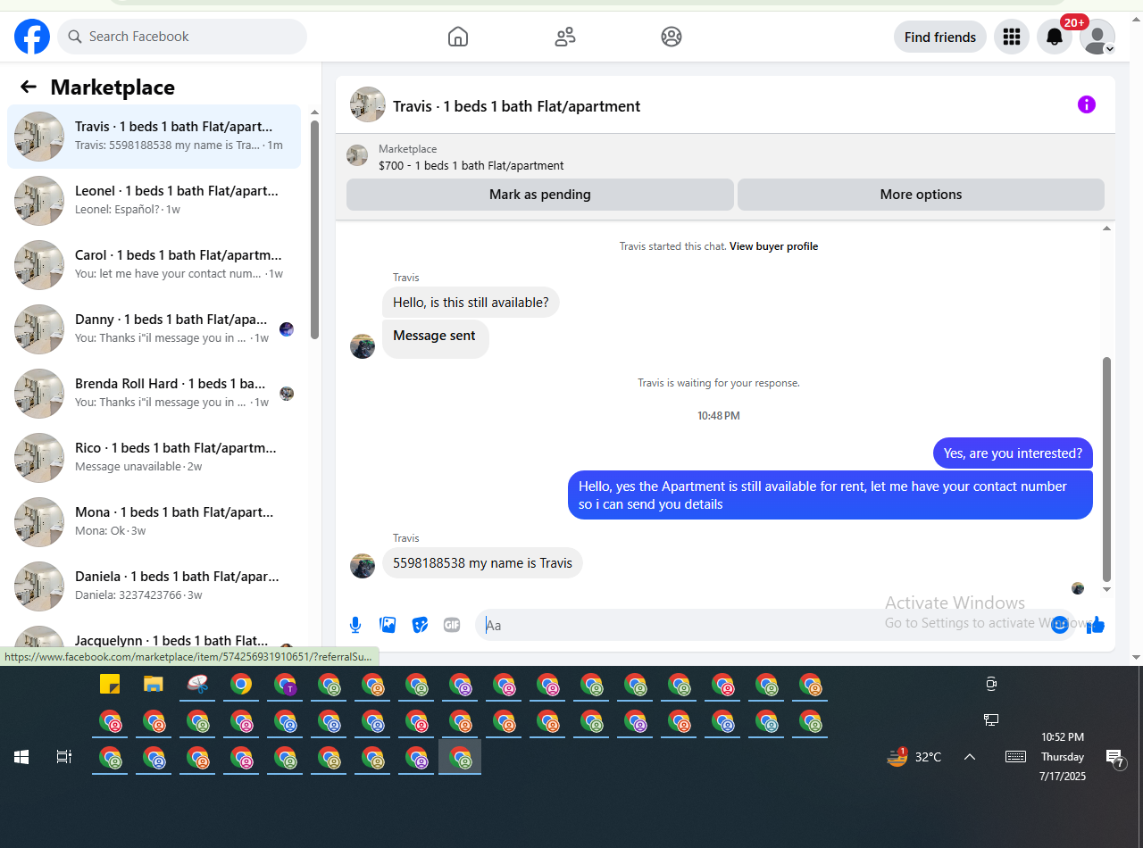Open the GIF picker

pos(452,625)
